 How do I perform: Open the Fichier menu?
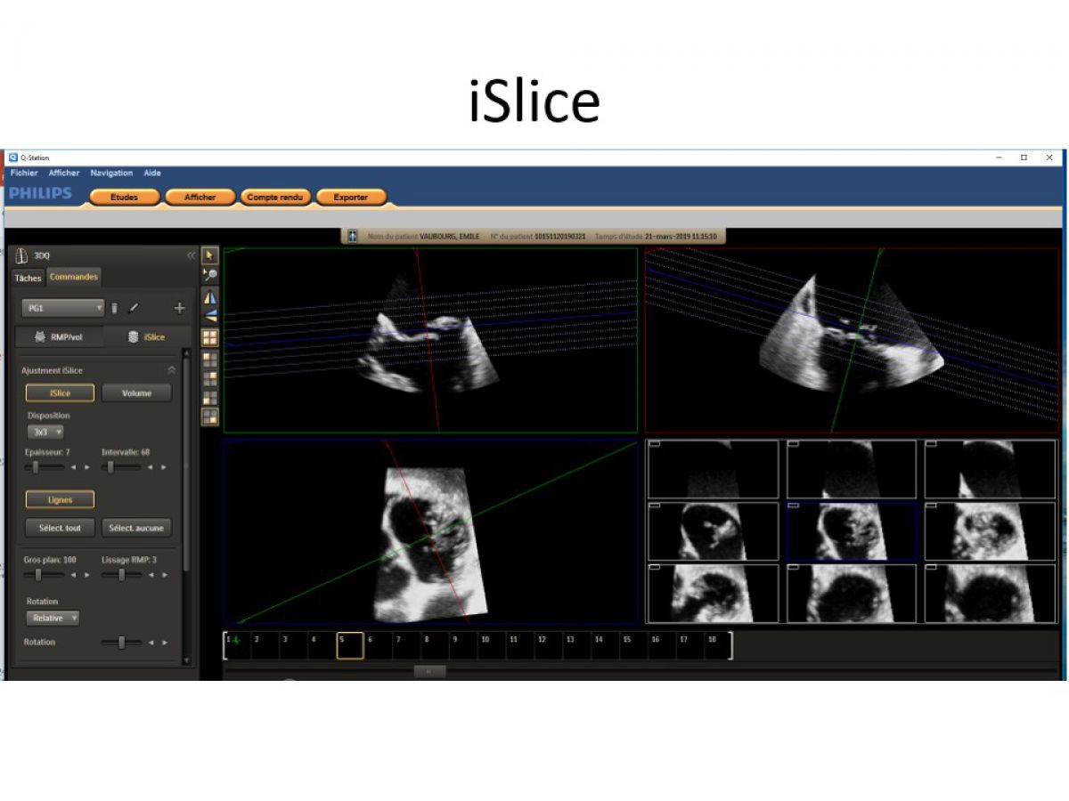coord(24,173)
